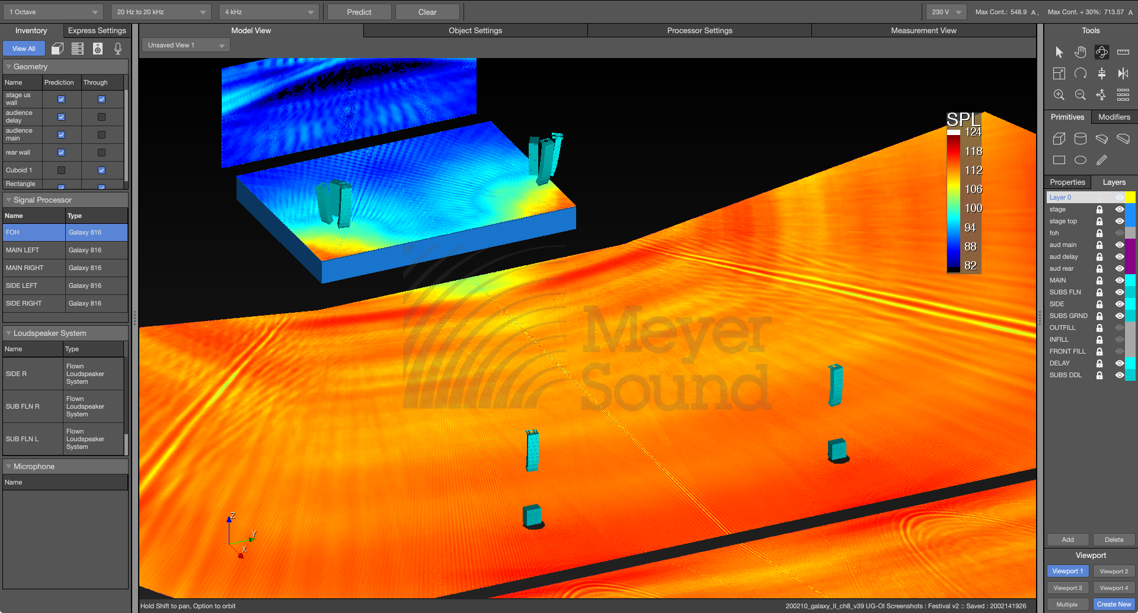Filter inventory by microphone icon
The width and height of the screenshot is (1138, 613).
118,49
